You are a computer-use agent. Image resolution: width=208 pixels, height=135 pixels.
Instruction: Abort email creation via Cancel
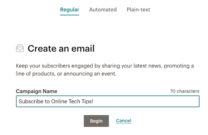124,121
